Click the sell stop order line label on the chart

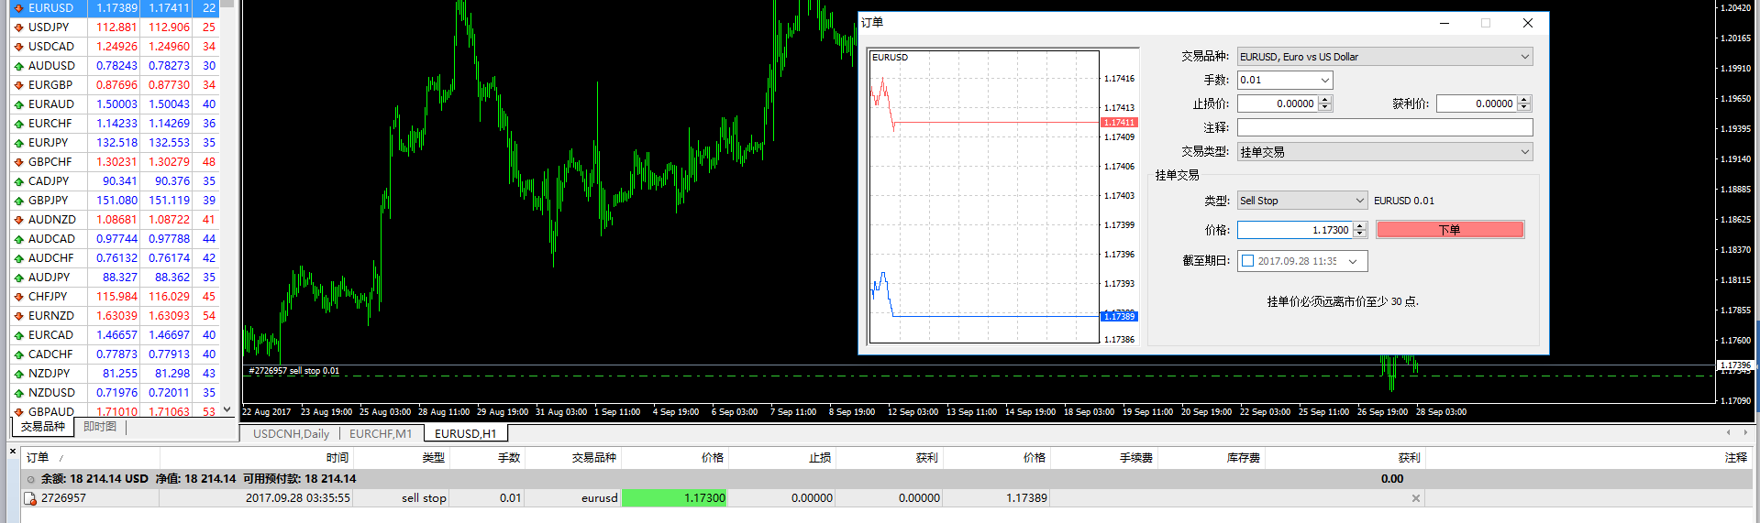click(293, 371)
